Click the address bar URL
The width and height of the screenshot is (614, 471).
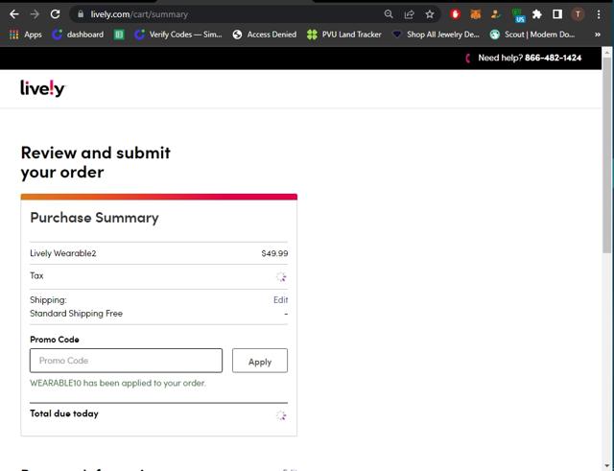139,14
